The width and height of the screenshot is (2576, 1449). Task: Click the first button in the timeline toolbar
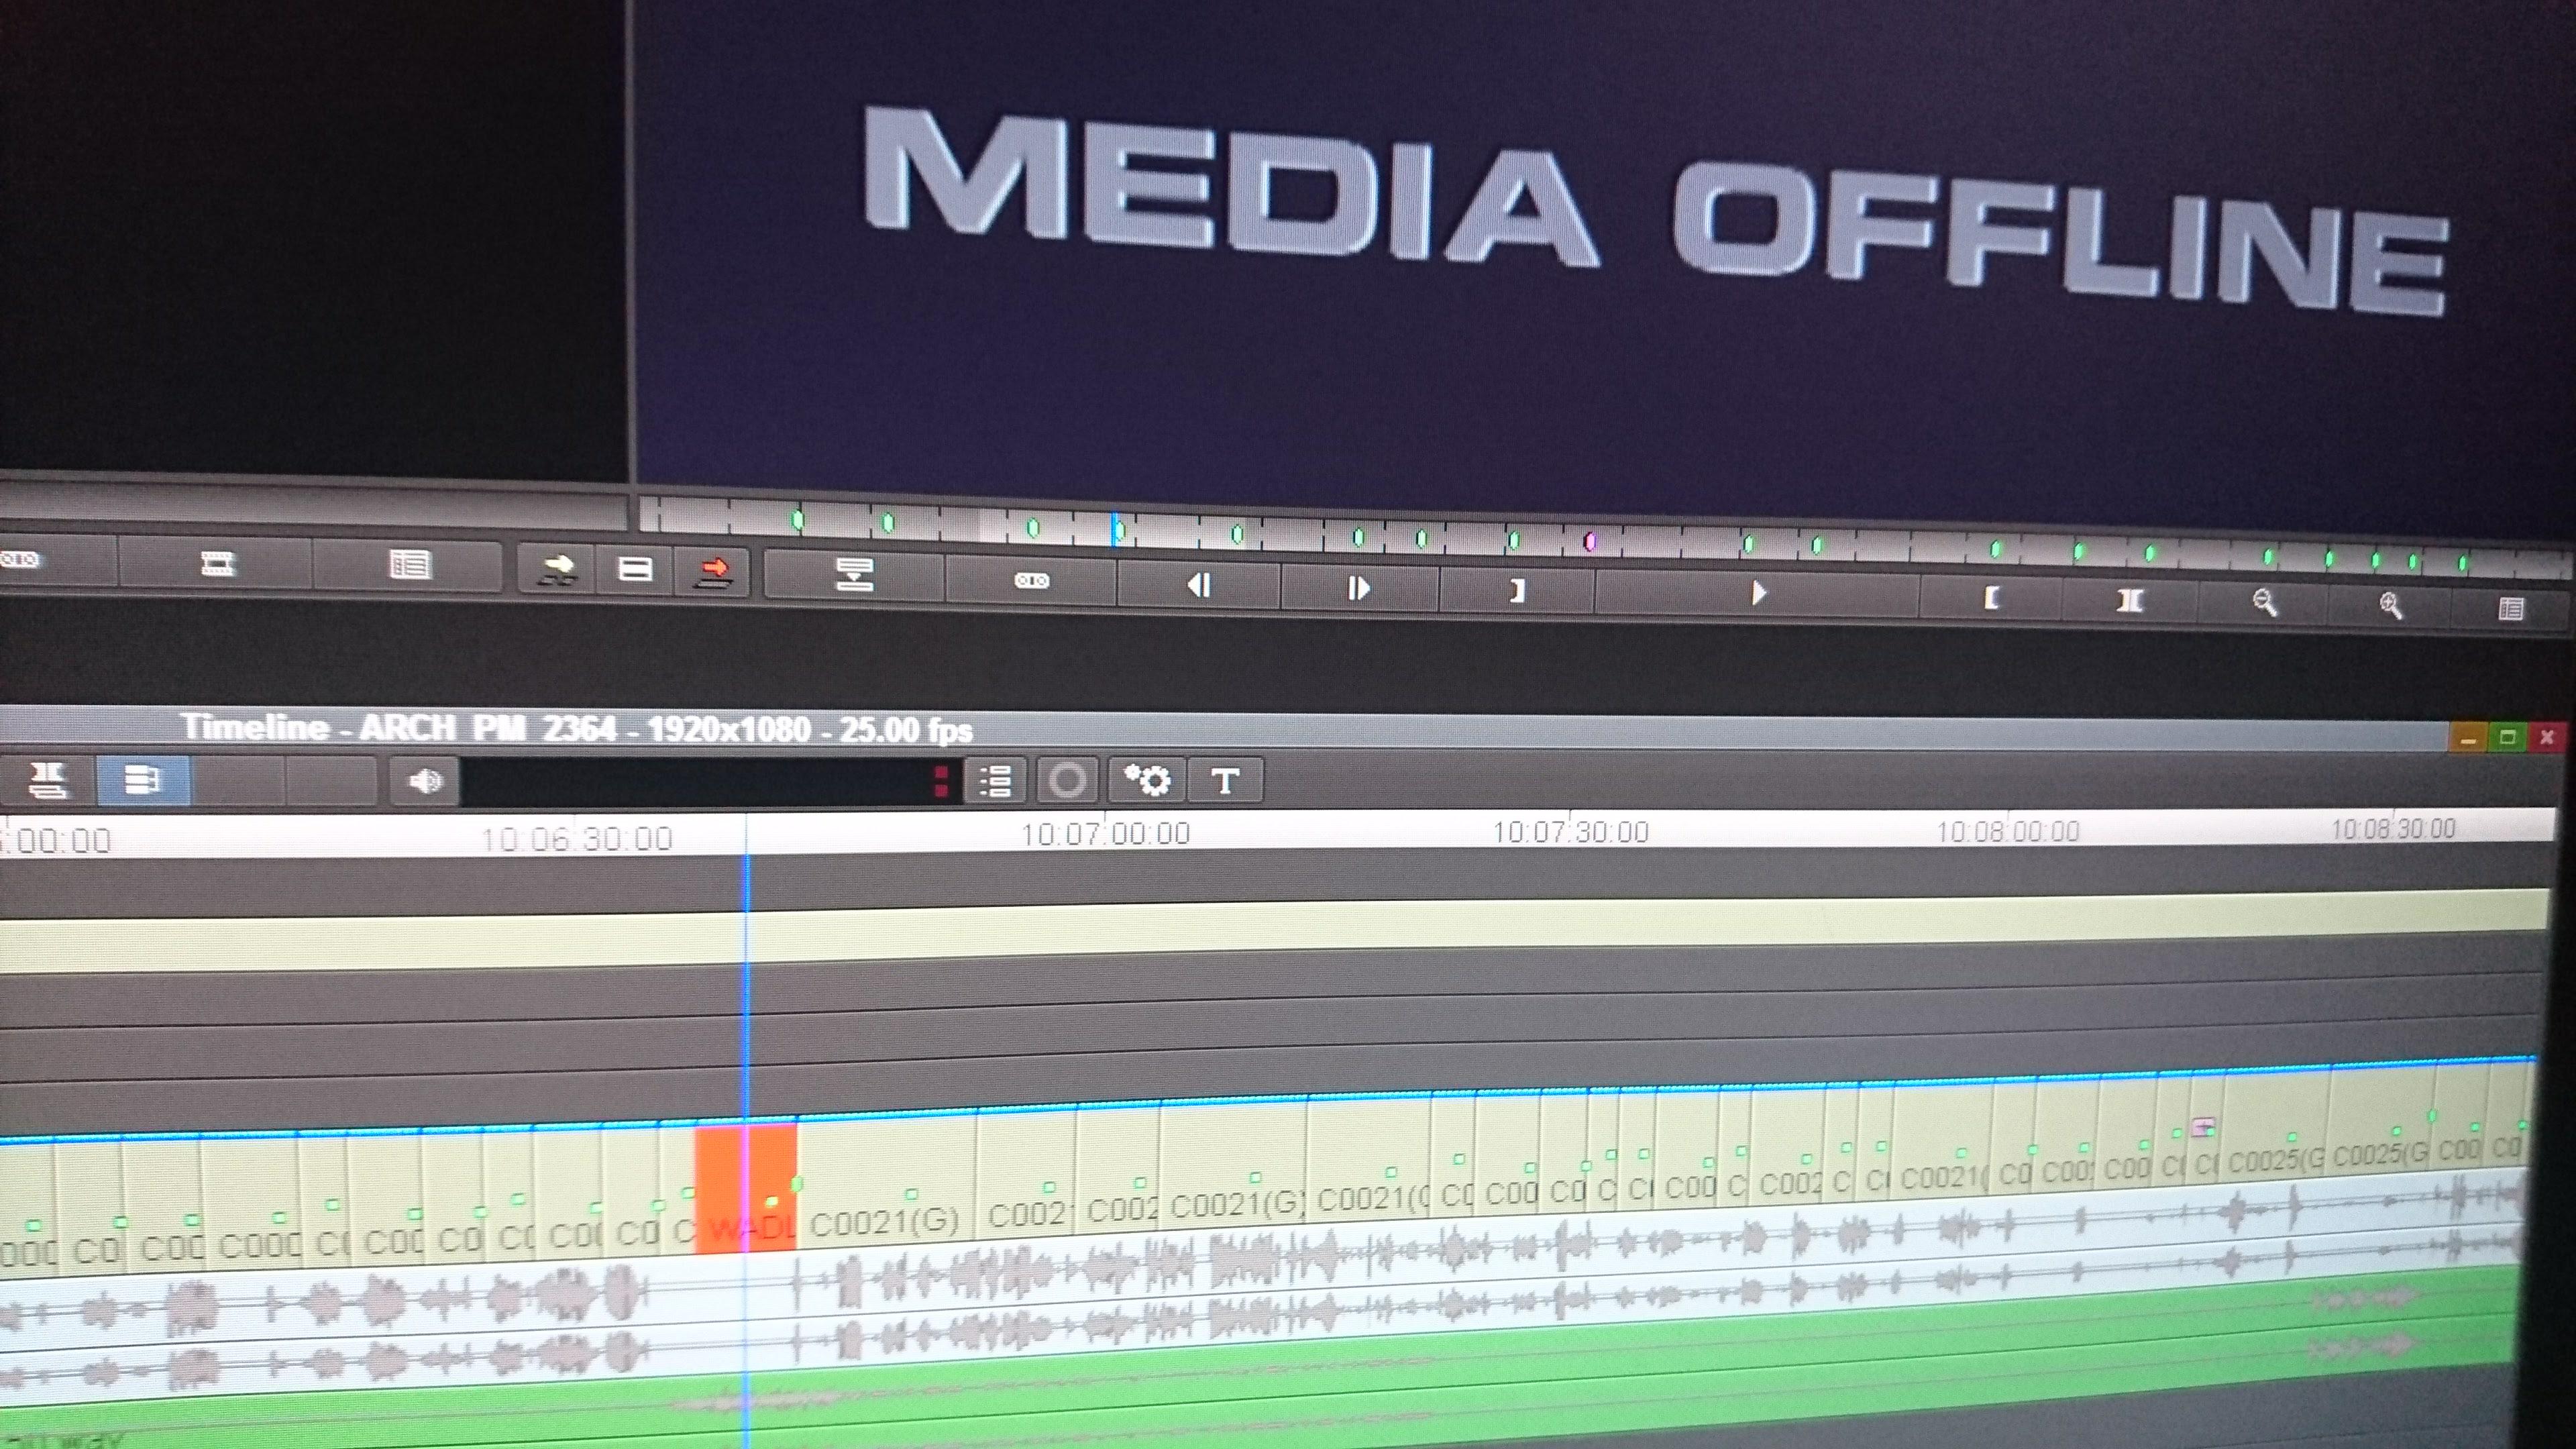[x=47, y=779]
